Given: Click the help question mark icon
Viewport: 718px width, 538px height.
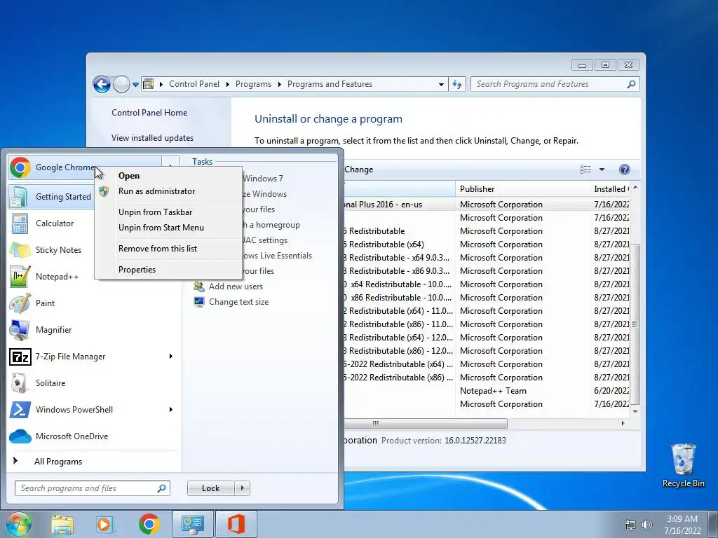Looking at the screenshot, I should pos(624,170).
